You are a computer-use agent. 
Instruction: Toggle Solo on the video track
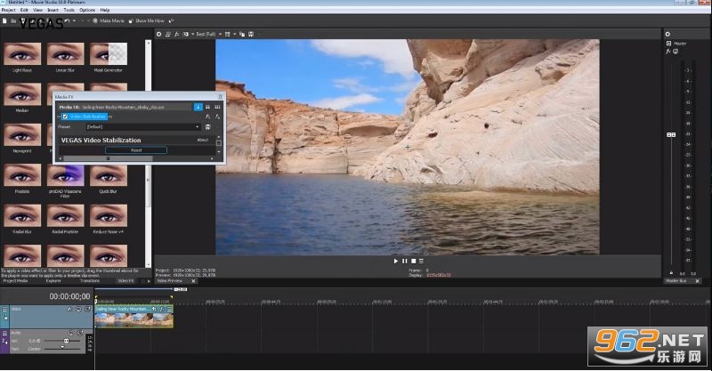87,310
